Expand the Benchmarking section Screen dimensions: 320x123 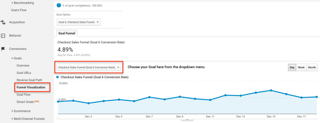[12, 3]
